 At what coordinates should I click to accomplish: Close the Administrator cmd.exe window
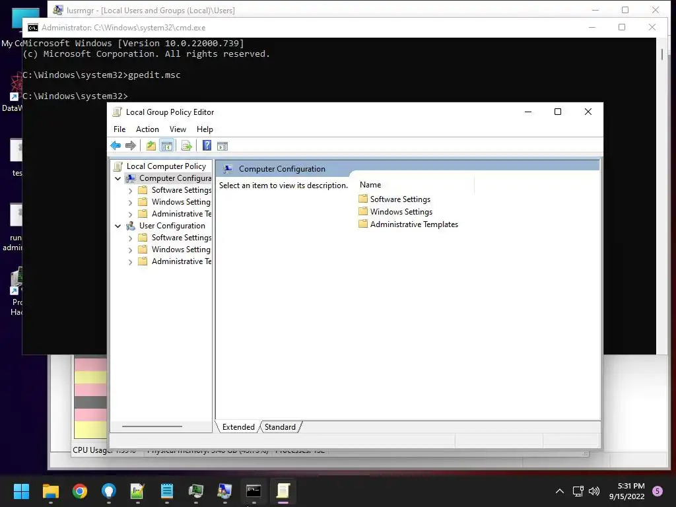point(652,27)
